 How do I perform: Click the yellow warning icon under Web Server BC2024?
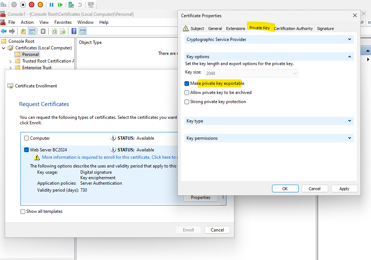(37, 157)
